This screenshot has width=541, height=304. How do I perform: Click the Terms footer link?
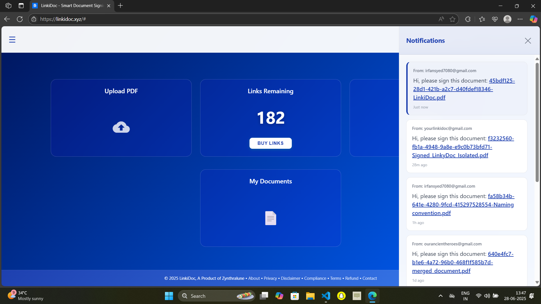tap(335, 278)
